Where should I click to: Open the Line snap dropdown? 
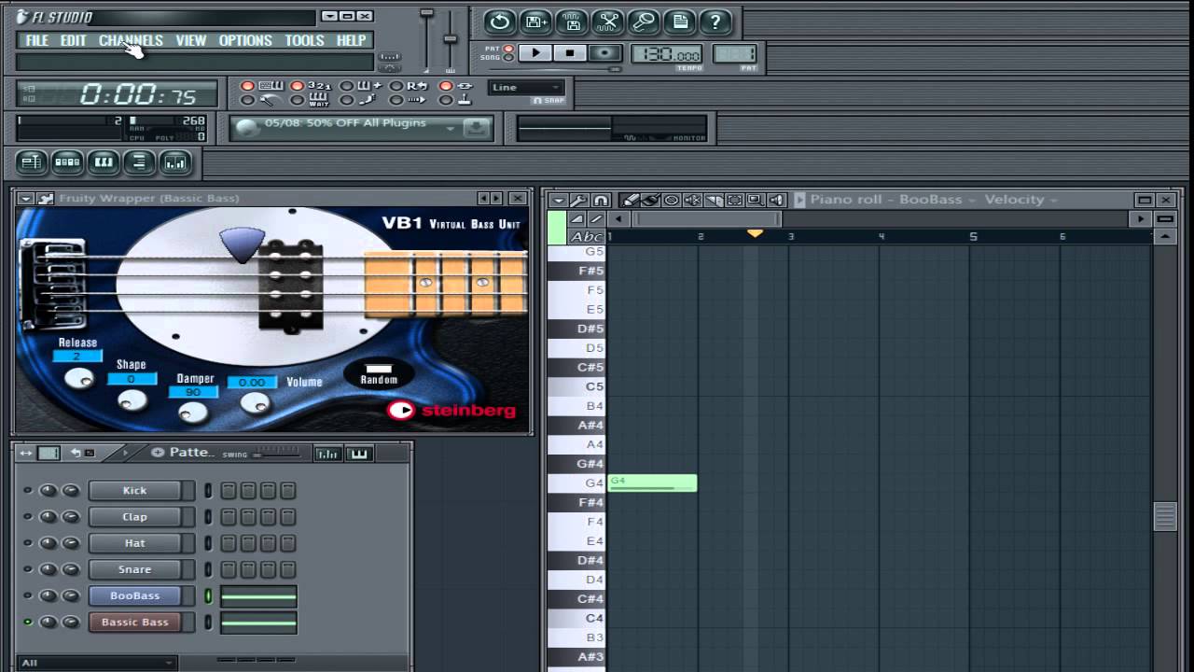[x=525, y=88]
